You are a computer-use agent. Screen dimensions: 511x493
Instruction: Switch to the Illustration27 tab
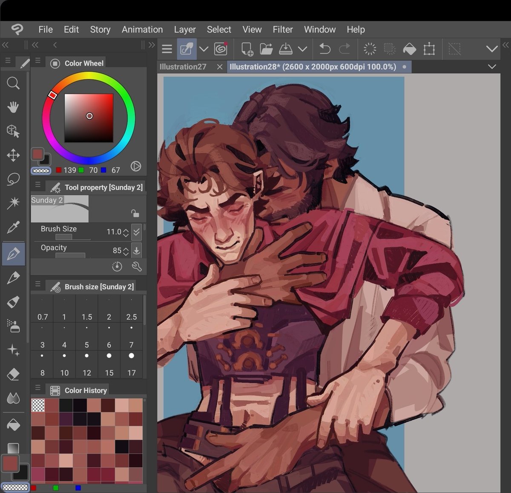[183, 66]
